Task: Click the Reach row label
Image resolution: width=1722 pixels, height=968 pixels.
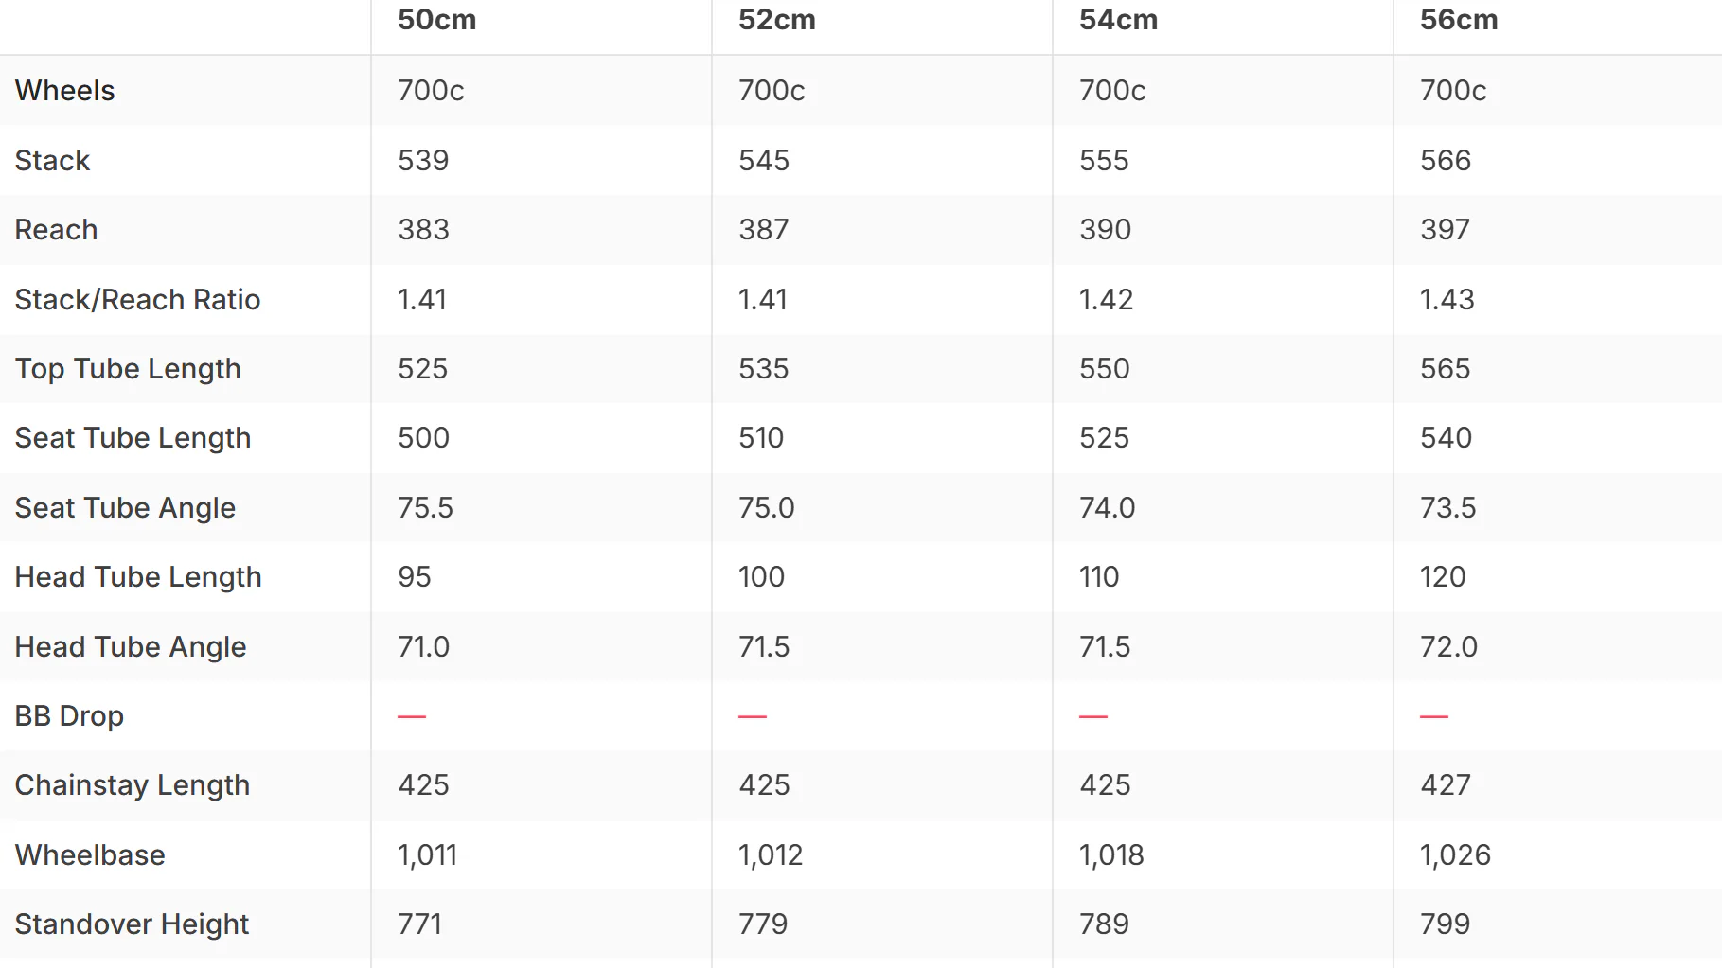Action: [x=56, y=230]
